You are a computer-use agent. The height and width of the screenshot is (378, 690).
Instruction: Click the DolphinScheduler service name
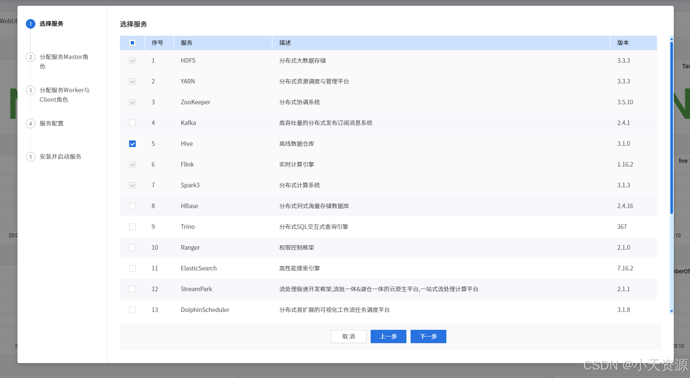pyautogui.click(x=205, y=310)
